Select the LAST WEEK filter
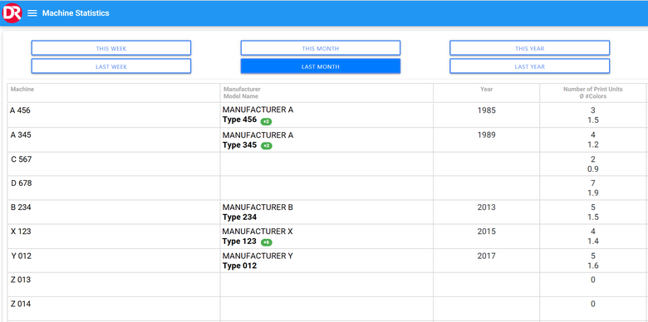Image resolution: width=648 pixels, height=322 pixels. (x=111, y=66)
